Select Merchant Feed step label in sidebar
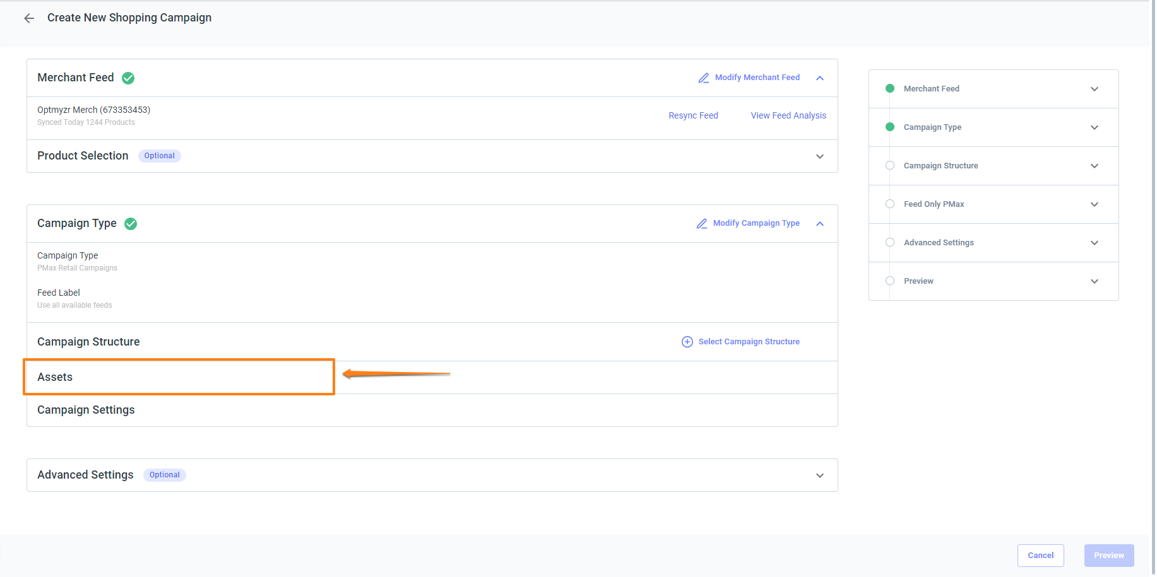This screenshot has width=1157, height=577. pyautogui.click(x=931, y=89)
